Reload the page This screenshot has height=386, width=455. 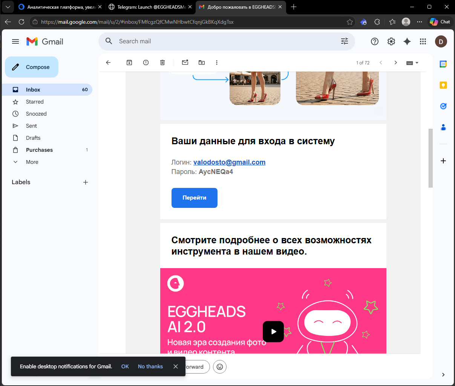click(x=21, y=22)
